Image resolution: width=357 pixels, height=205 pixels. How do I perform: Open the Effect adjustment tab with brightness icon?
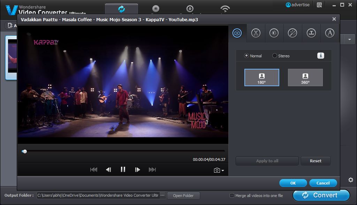[x=274, y=33]
